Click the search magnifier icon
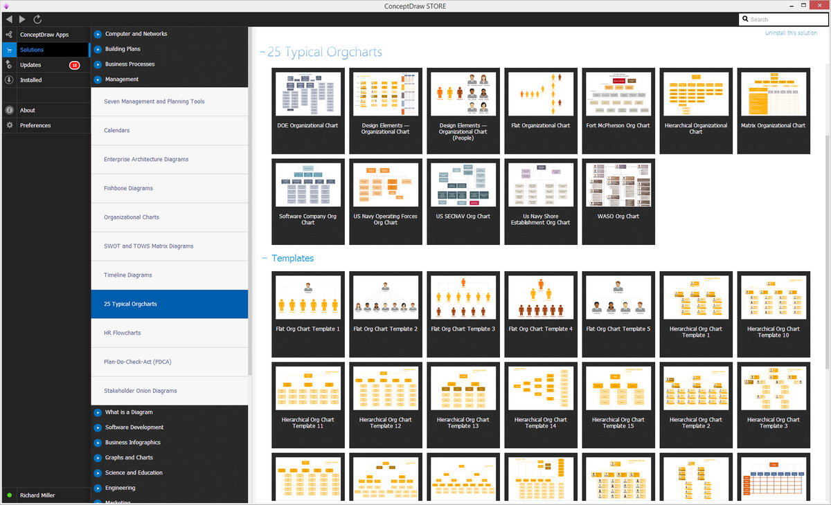 [x=745, y=19]
